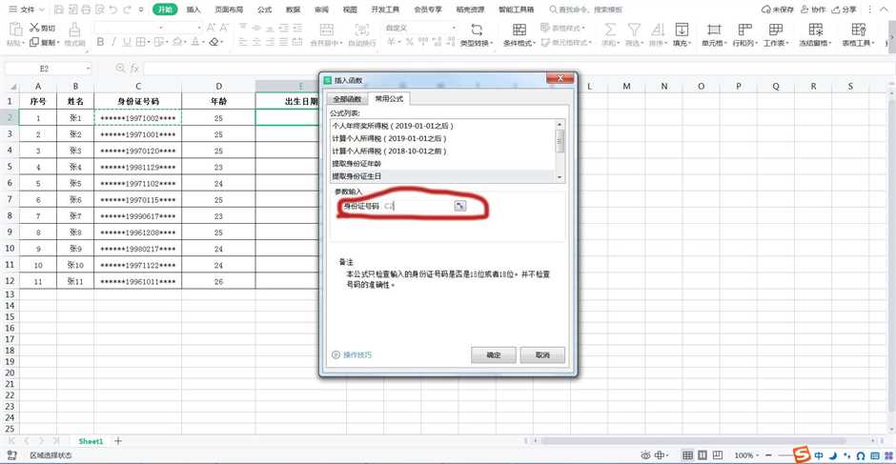The image size is (896, 464).
Task: Click the range selector icon beside 身份证号码 field
Action: click(x=460, y=206)
